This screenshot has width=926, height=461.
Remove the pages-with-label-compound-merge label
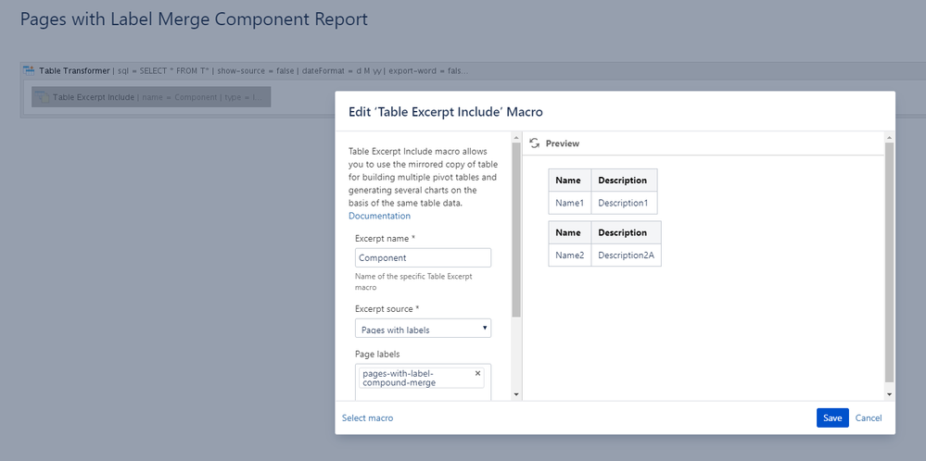(x=477, y=373)
